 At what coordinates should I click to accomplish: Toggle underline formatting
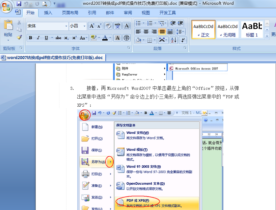pos(46,38)
